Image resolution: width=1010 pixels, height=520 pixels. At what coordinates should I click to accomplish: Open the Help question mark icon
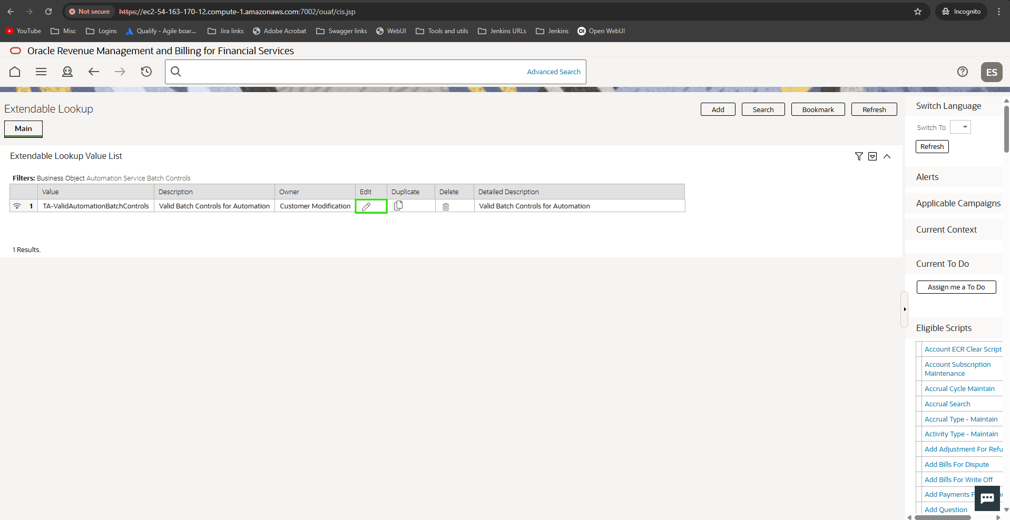[x=962, y=72]
